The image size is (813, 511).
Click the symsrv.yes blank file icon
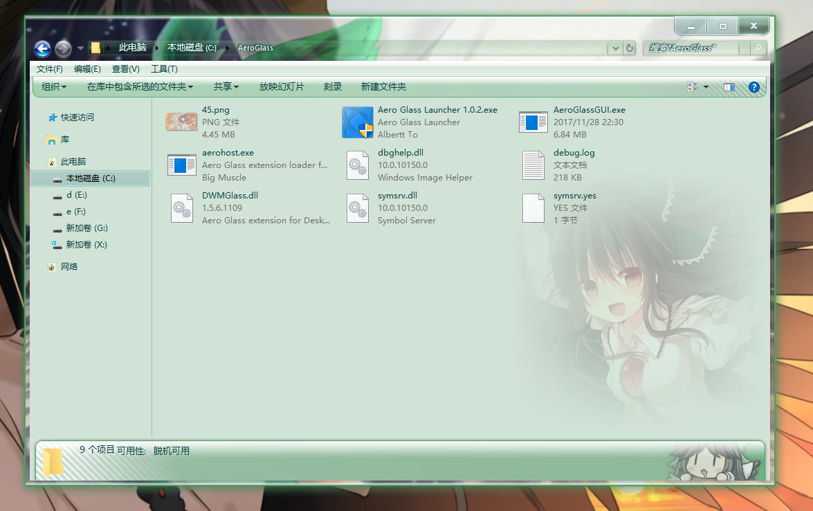[533, 208]
